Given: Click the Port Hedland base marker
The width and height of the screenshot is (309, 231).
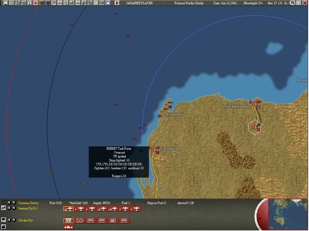Looking at the screenshot, I should coord(255,104).
